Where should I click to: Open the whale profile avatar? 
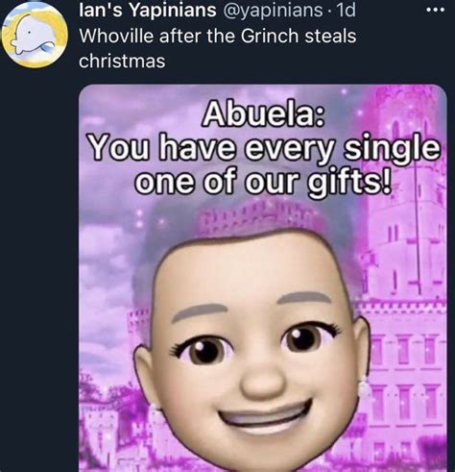[35, 35]
